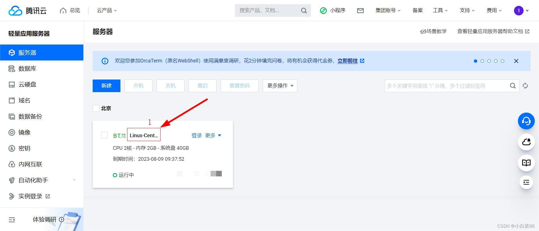Open the purple account avatar menu
The width and height of the screenshot is (539, 231).
pyautogui.click(x=521, y=11)
